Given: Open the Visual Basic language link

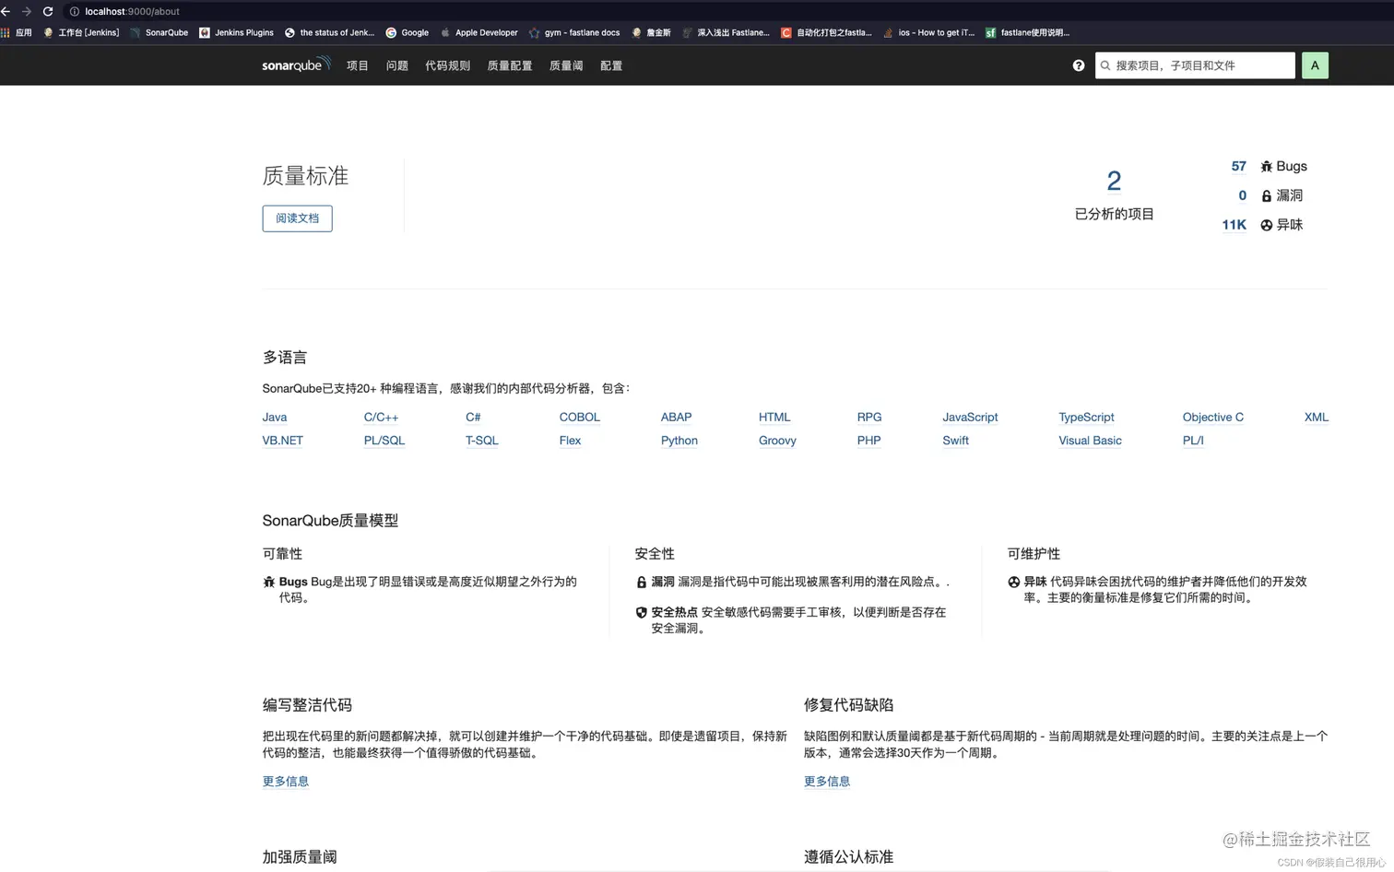Looking at the screenshot, I should [1090, 441].
